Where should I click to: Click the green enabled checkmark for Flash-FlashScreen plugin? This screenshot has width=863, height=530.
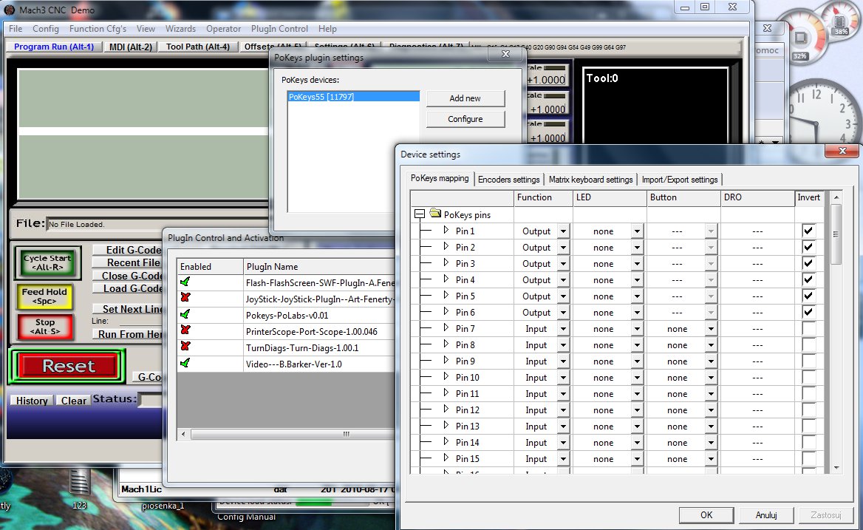(185, 282)
